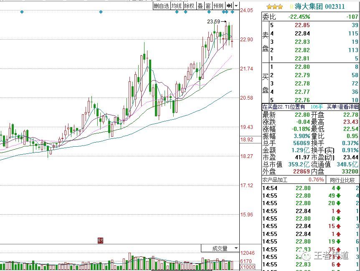360x271 pixels.
Task: Click the 海大集团 002311 stock title
Action: click(319, 6)
